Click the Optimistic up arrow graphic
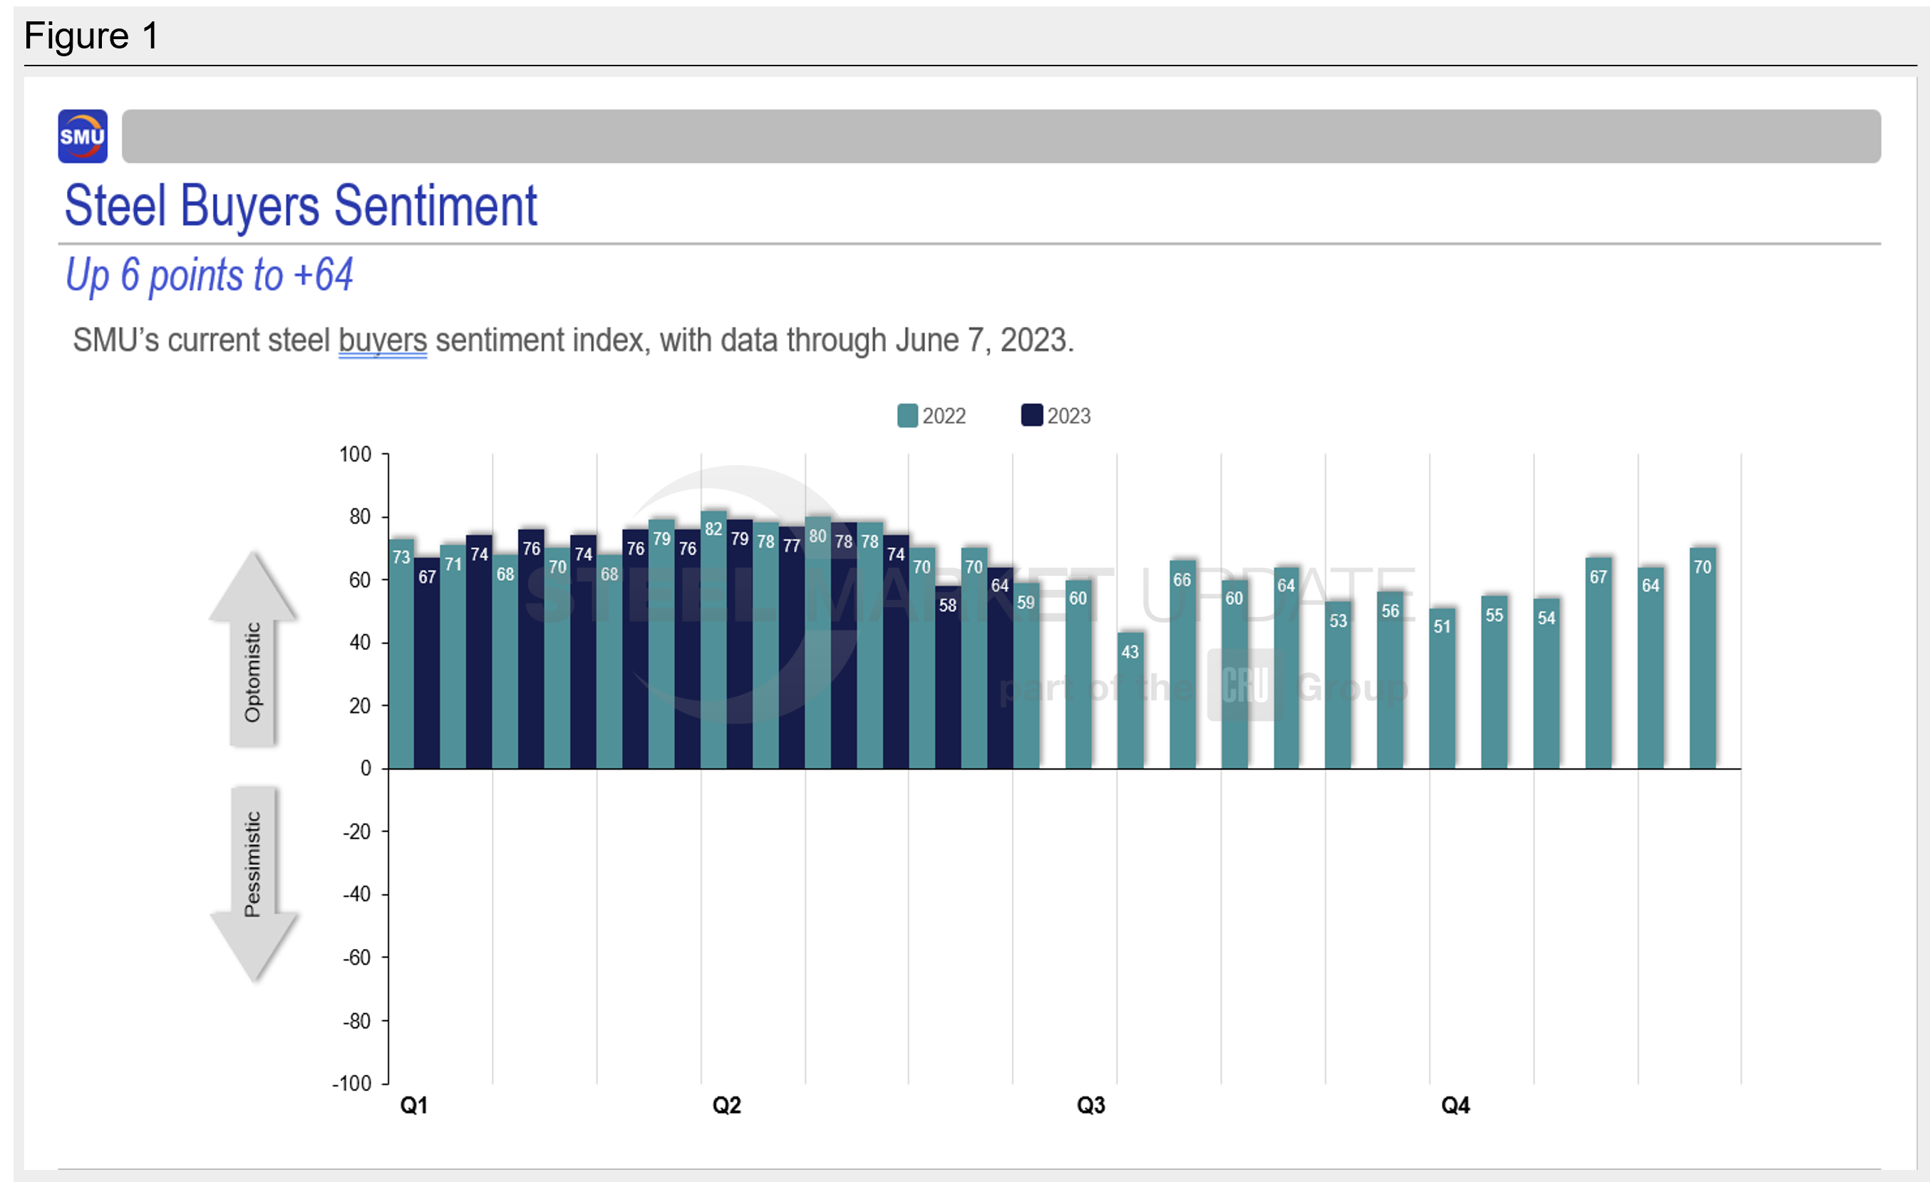The image size is (1930, 1182). tap(252, 650)
